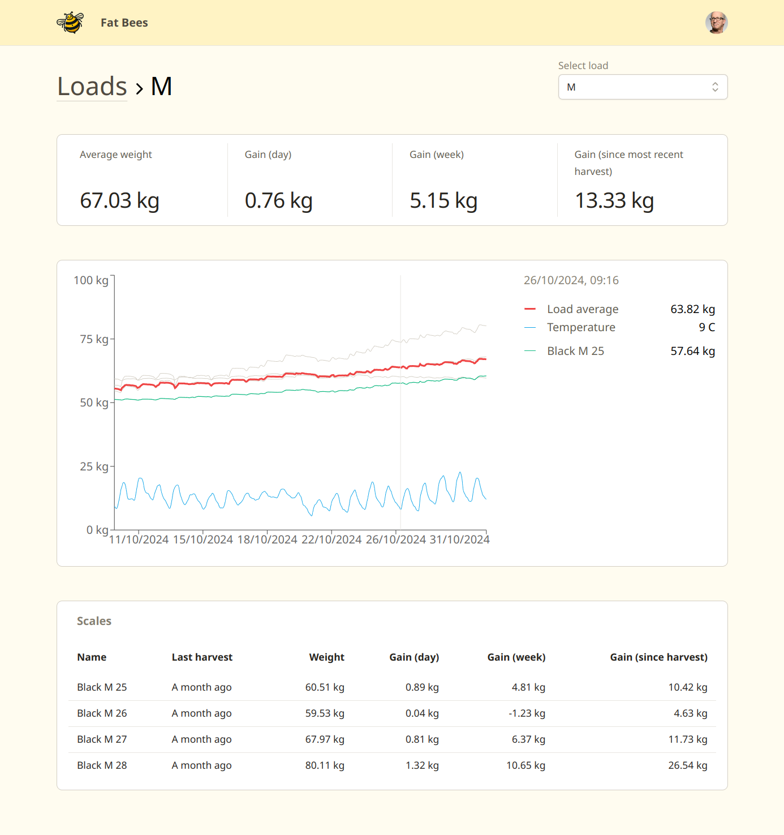Click the 25 kg axis label
784x835 pixels.
pos(94,466)
